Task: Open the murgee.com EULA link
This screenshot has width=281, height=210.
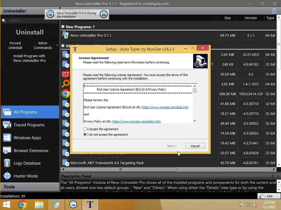Action: (x=165, y=107)
